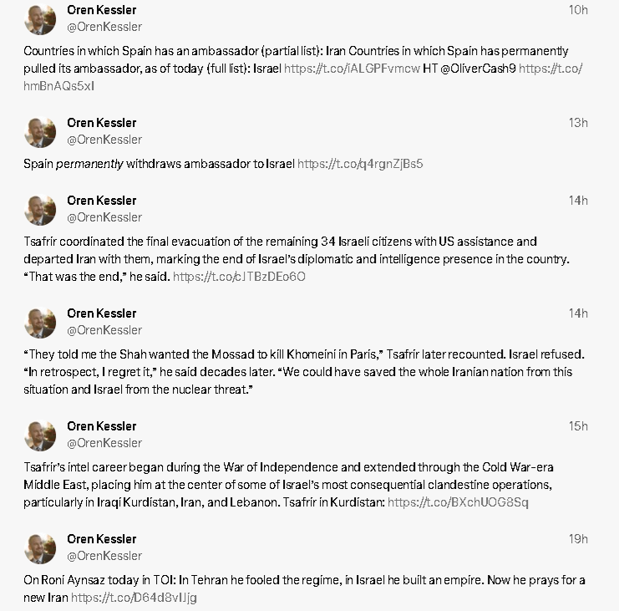619x611 pixels.
Task: Open link https://t.co/D64d8vIJjg
Action: pyautogui.click(x=134, y=598)
